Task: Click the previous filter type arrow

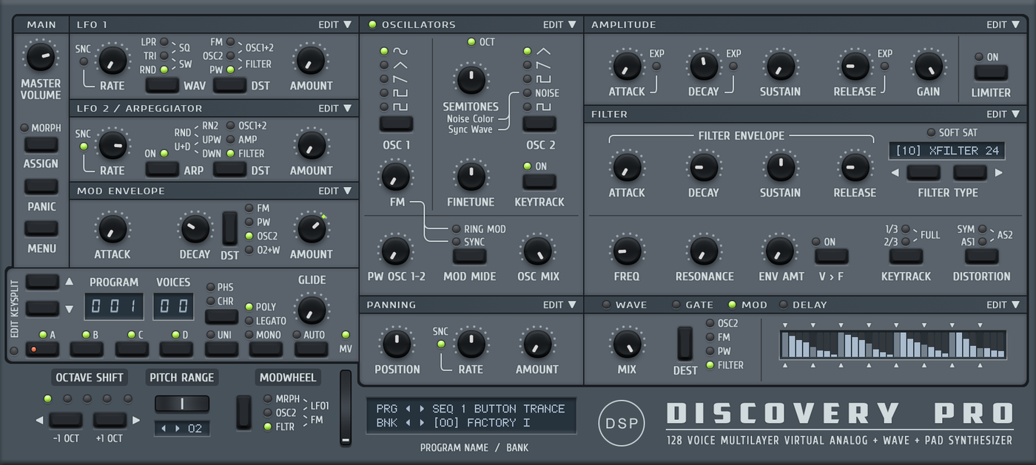Action: [895, 173]
